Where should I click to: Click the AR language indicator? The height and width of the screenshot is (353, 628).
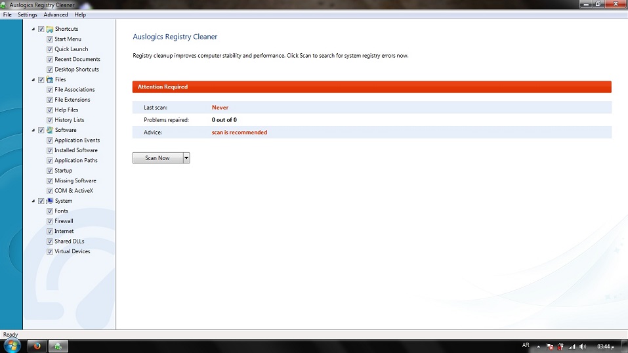[x=526, y=345]
